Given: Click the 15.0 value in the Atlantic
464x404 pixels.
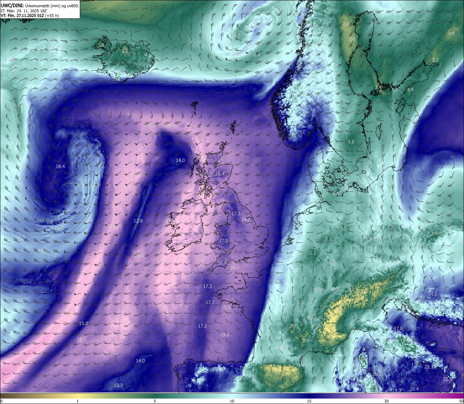Looking at the screenshot, I should pyautogui.click(x=83, y=323).
